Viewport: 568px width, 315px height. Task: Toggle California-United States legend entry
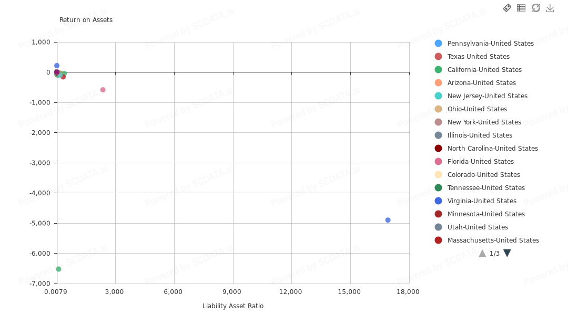[484, 70]
